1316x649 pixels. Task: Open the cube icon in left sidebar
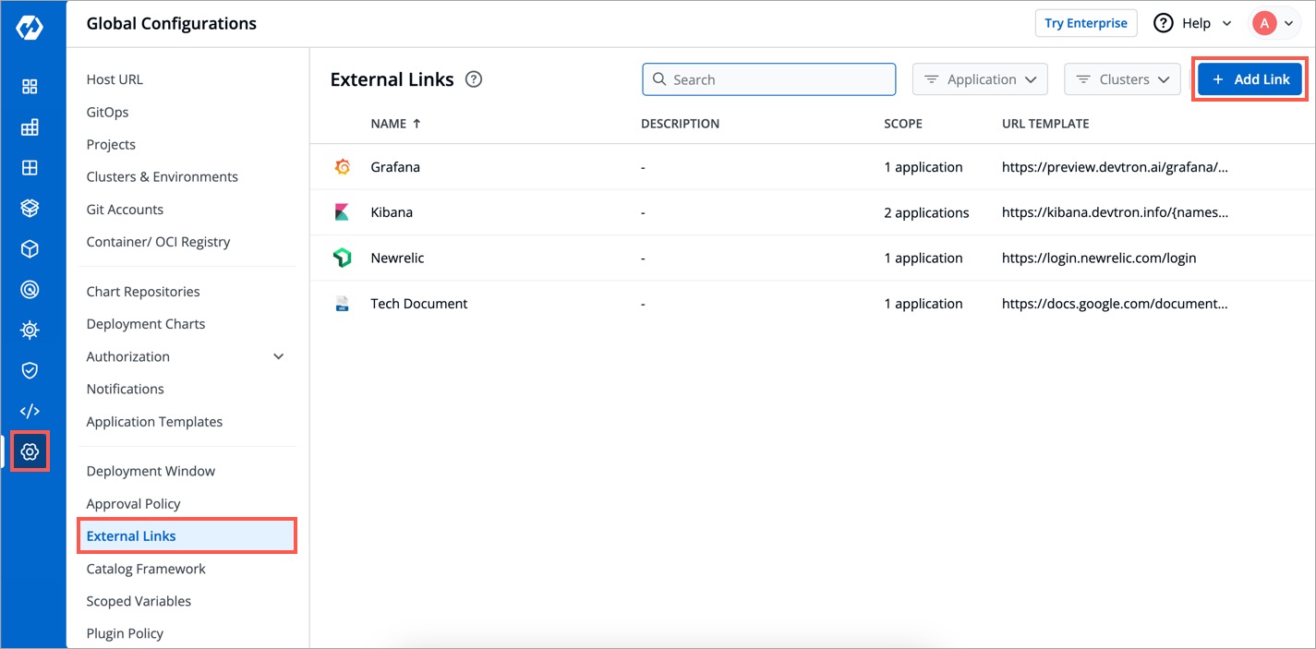(30, 249)
